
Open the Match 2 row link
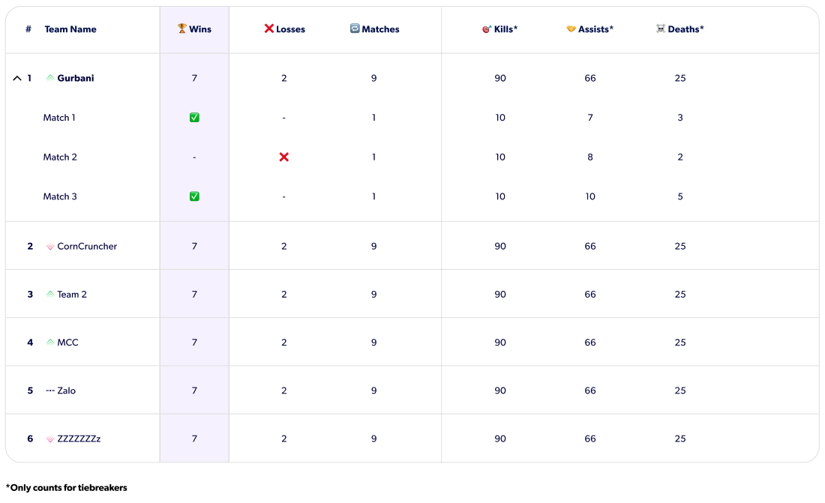click(60, 157)
